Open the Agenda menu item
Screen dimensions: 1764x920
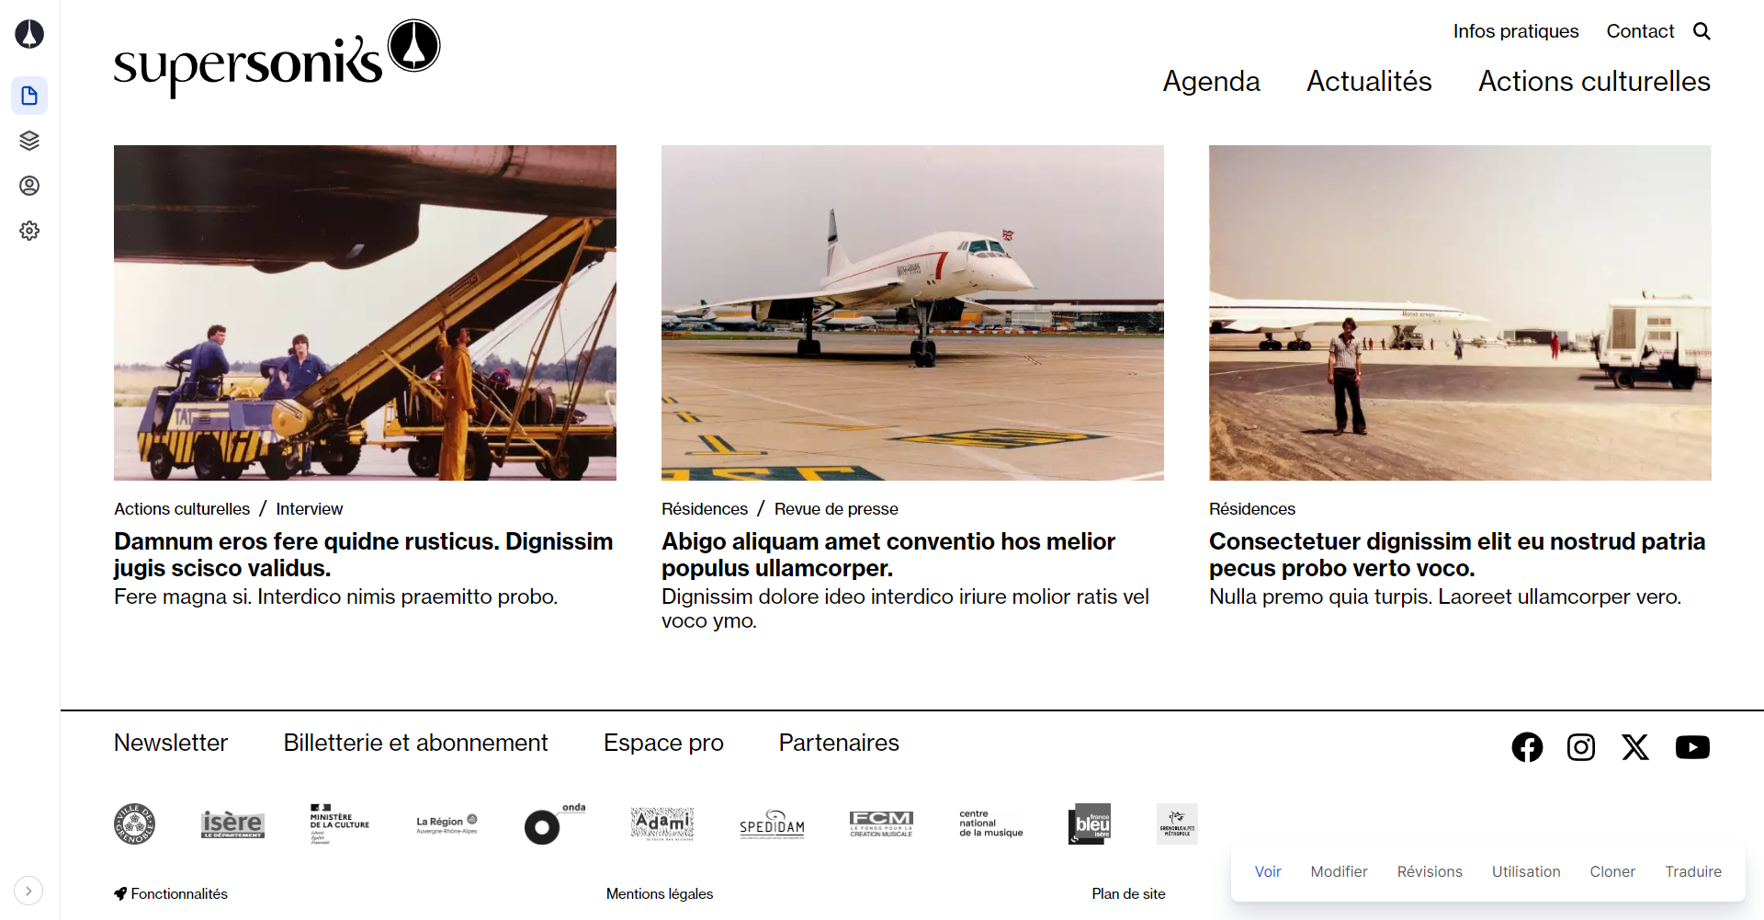pos(1211,81)
